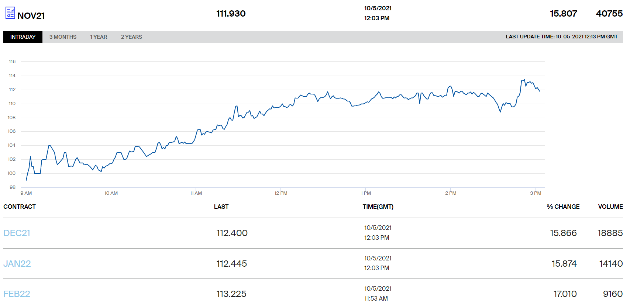Viewport: 630px width, 308px height.
Task: Click the FEB22 contract link
Action: tap(17, 294)
